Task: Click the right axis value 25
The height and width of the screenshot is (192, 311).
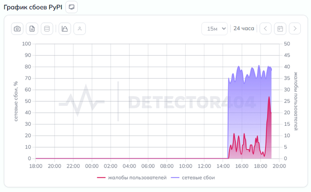Action: coord(287,101)
